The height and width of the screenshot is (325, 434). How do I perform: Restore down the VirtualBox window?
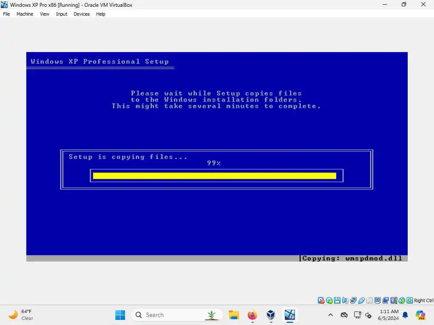tap(404, 4)
